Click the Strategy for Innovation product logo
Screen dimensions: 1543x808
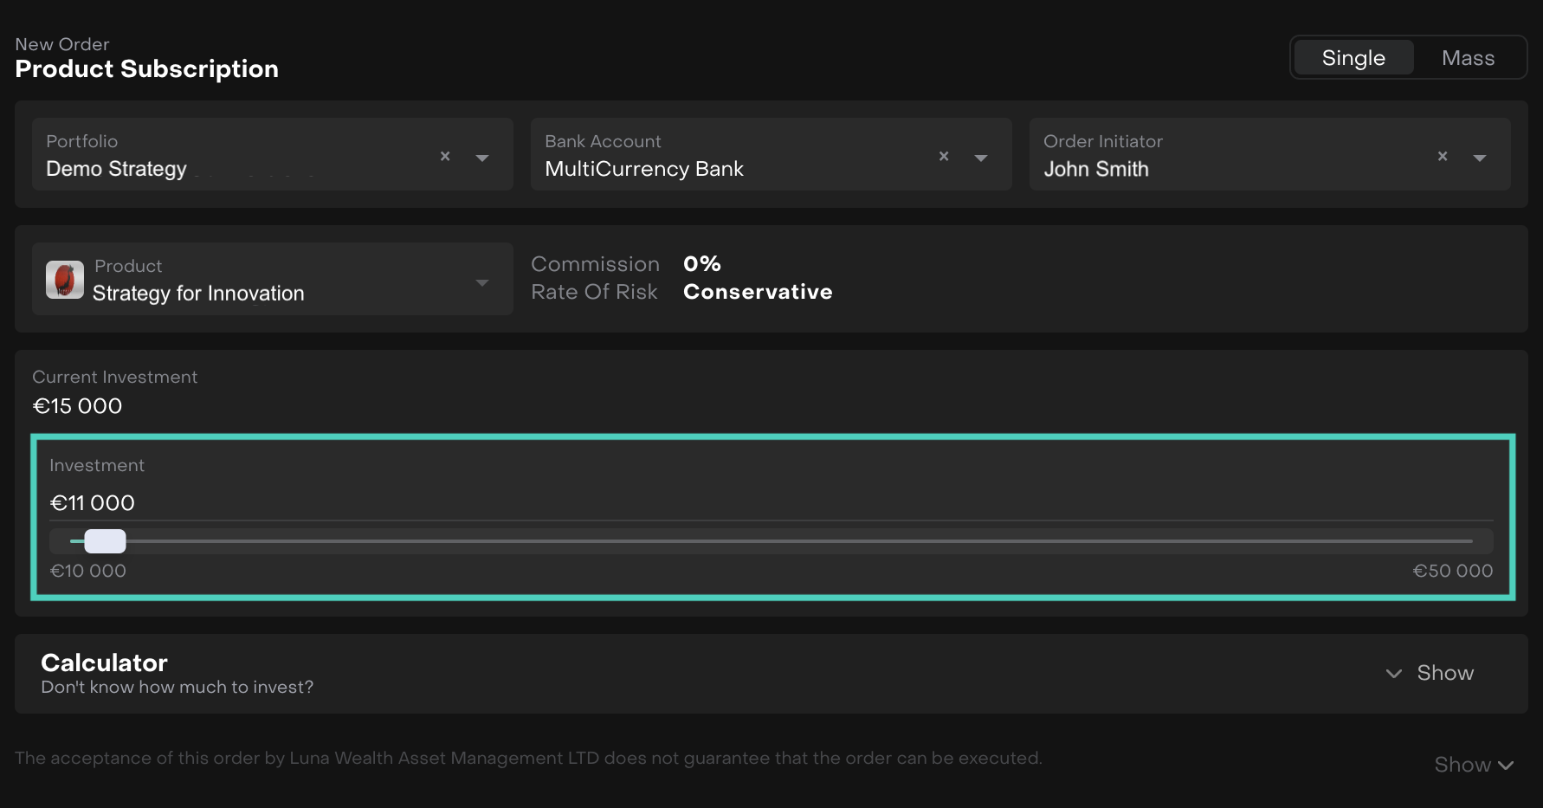[65, 280]
